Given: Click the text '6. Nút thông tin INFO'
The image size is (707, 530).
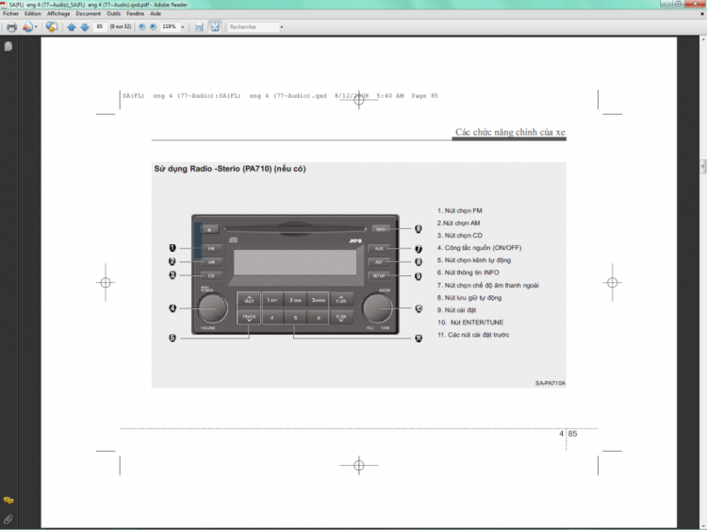Looking at the screenshot, I should click(x=468, y=273).
